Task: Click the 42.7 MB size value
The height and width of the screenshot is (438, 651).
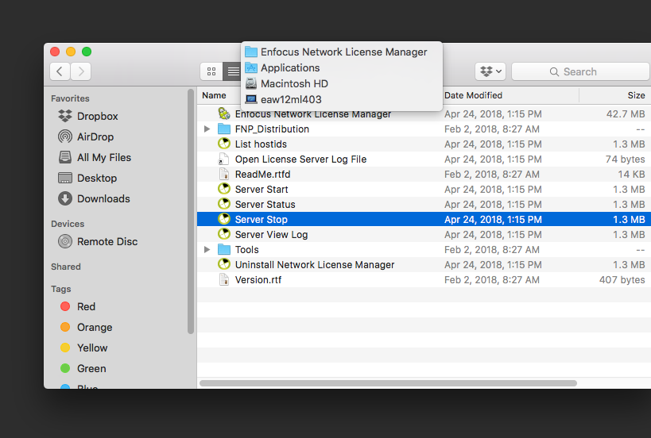Action: point(626,114)
